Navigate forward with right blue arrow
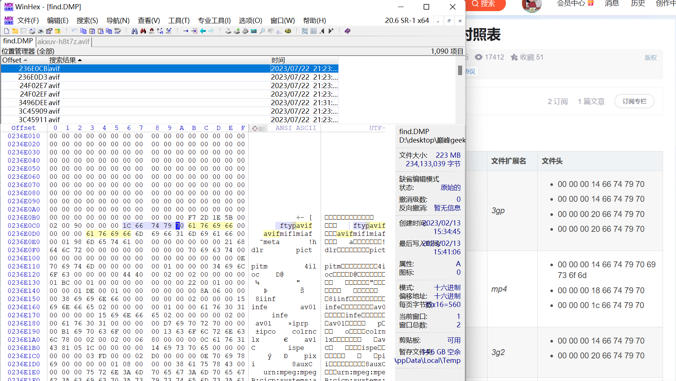676x381 pixels. point(211,31)
